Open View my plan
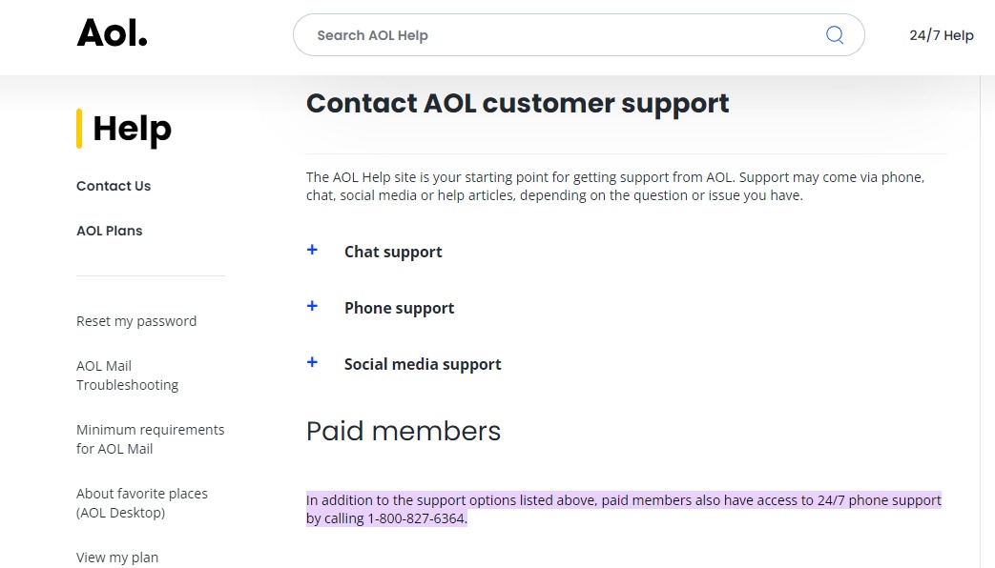 [x=117, y=558]
